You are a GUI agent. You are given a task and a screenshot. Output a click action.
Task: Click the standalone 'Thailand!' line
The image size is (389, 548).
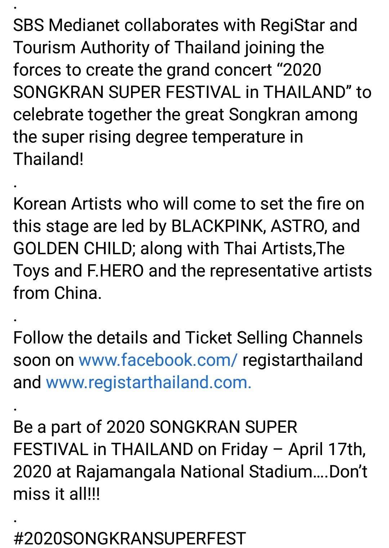pyautogui.click(x=48, y=159)
